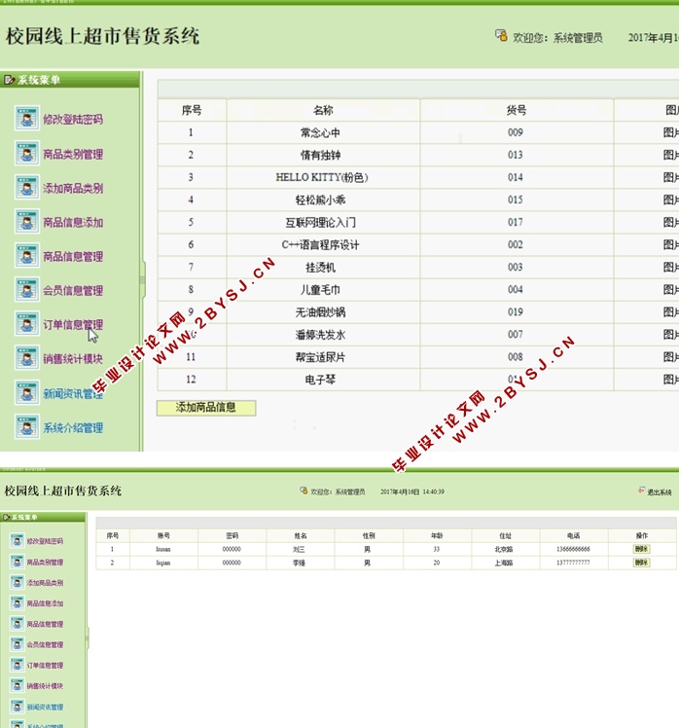Click item number cell 019

coord(516,312)
